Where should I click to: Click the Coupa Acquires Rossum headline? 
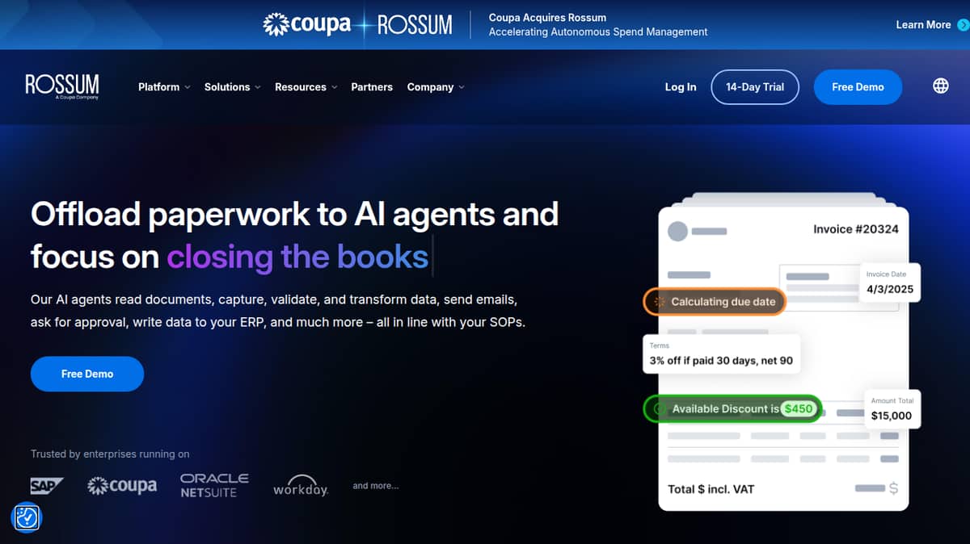547,18
